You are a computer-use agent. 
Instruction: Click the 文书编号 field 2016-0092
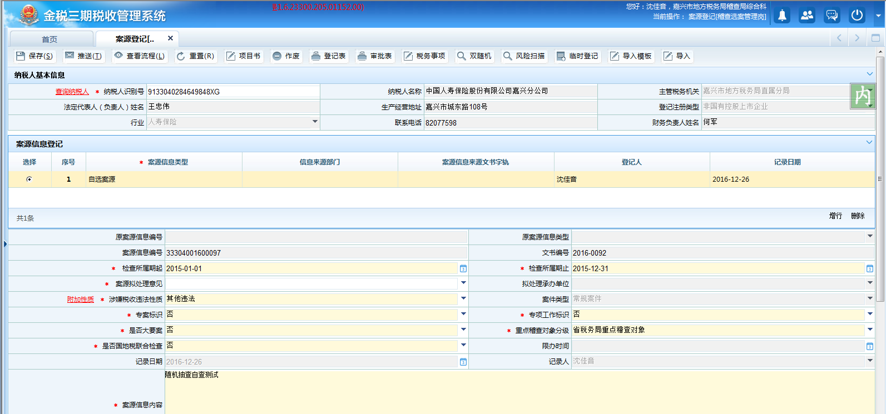723,253
